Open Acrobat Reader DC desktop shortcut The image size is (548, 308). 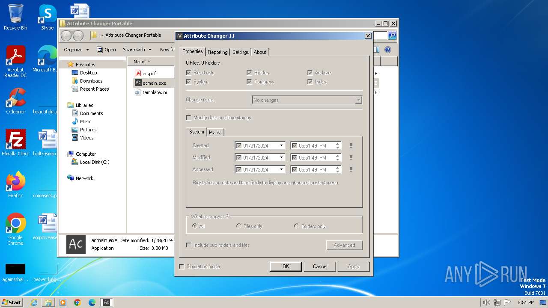[x=15, y=62]
